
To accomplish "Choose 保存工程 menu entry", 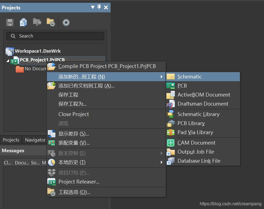I will 106,95.
